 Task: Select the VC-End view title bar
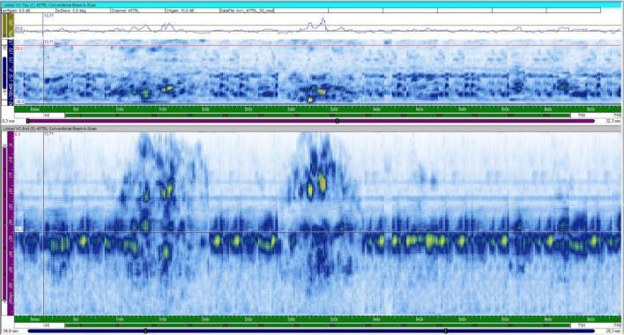[312, 129]
